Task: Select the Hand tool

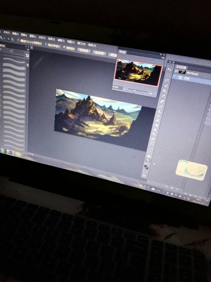Action: click(149, 156)
